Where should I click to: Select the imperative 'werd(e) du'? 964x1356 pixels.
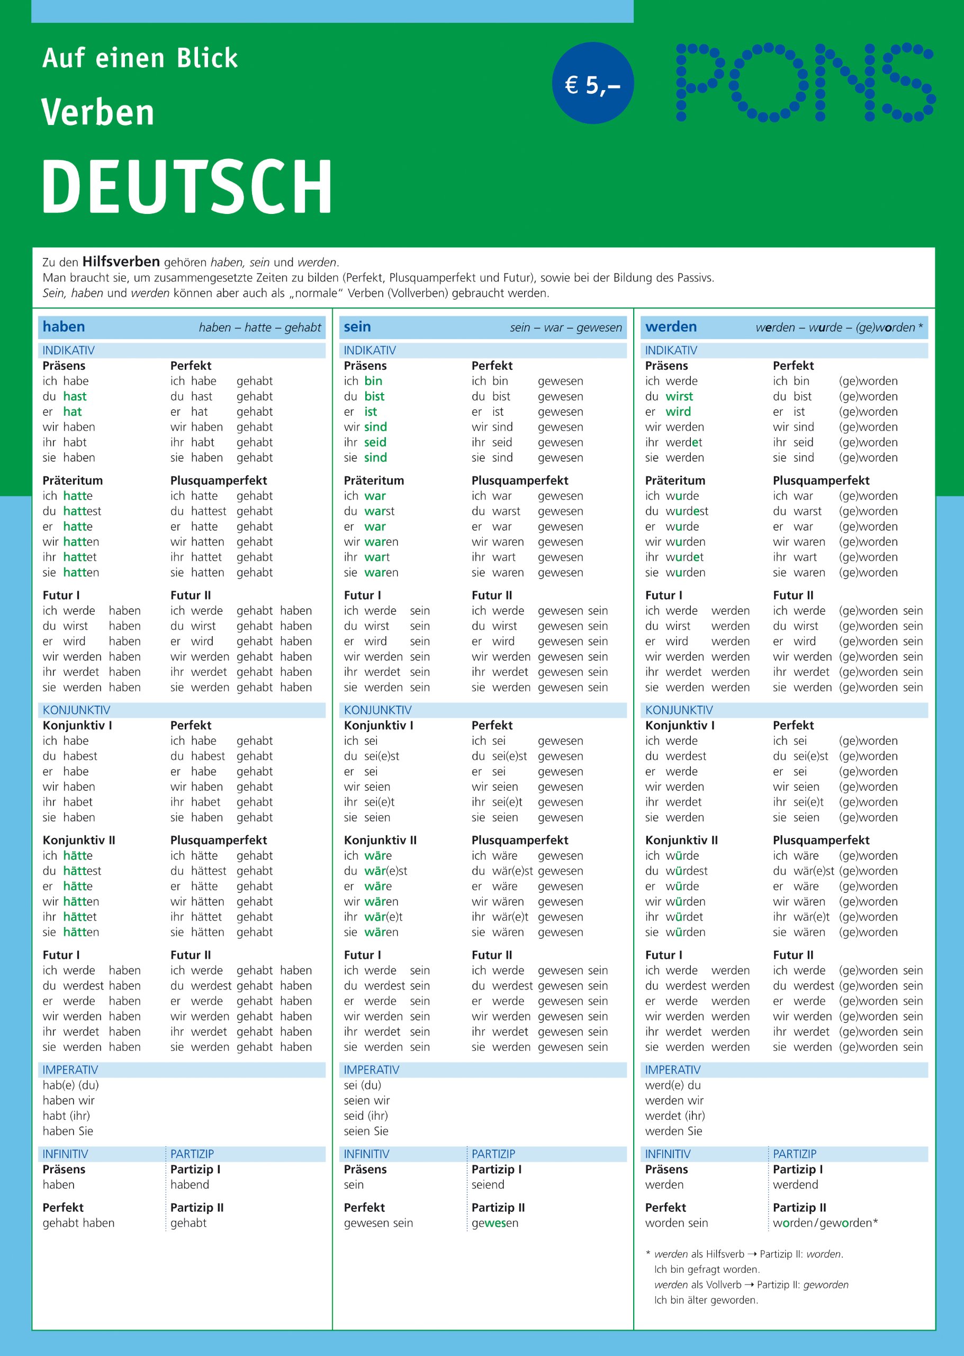pyautogui.click(x=672, y=1085)
